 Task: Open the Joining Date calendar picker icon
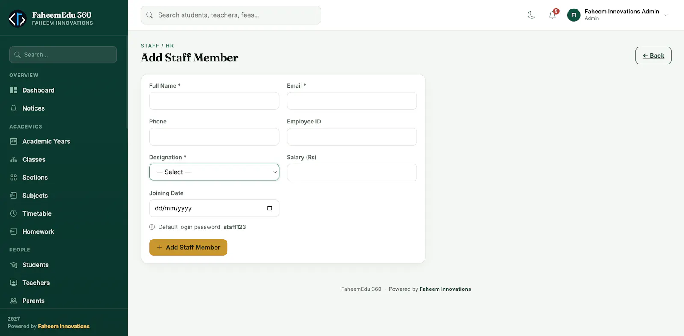point(269,208)
